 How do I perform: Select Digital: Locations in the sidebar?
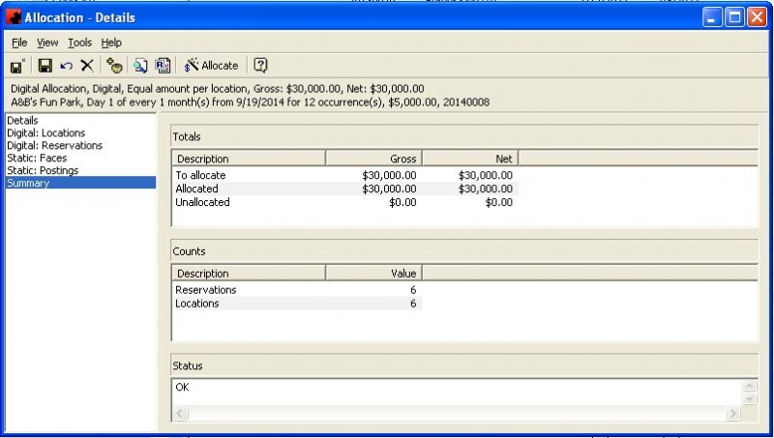coord(45,132)
